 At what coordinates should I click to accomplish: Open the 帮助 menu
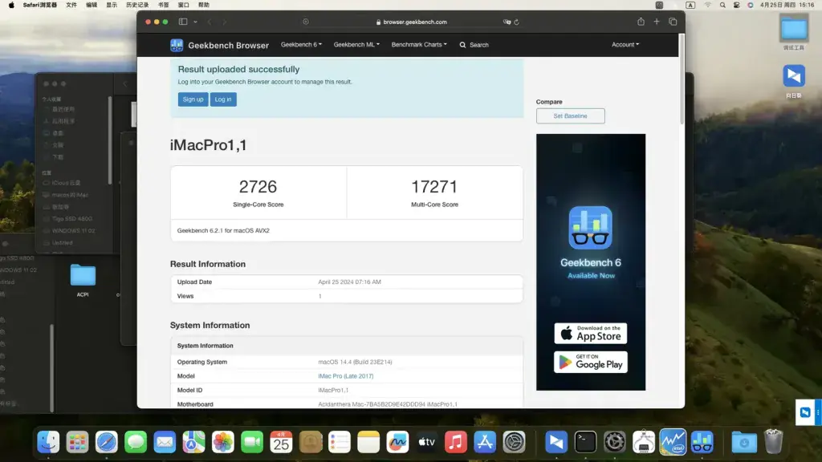point(204,5)
